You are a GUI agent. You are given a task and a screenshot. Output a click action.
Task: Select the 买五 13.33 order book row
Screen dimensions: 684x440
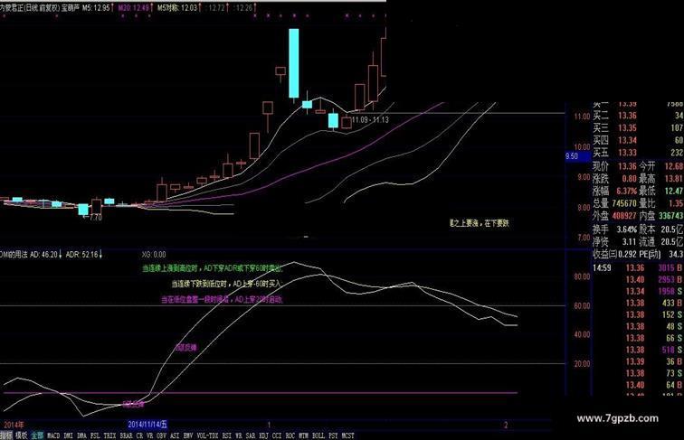638,153
